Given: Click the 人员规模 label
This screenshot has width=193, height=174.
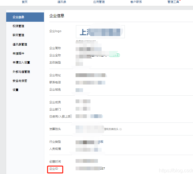Looking at the screenshot, I should 55,149.
